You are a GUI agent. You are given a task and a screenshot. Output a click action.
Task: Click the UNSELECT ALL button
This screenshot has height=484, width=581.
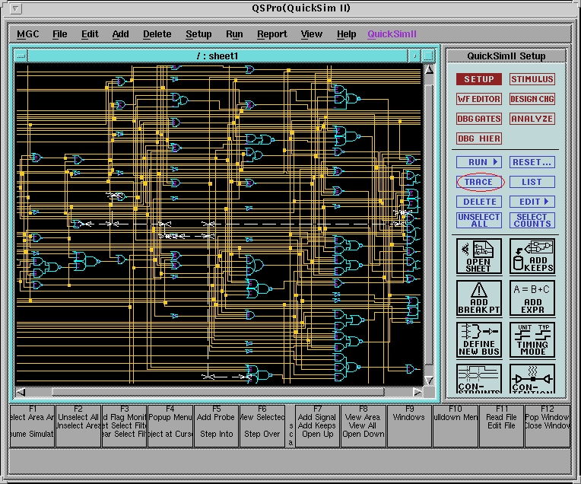coord(479,220)
